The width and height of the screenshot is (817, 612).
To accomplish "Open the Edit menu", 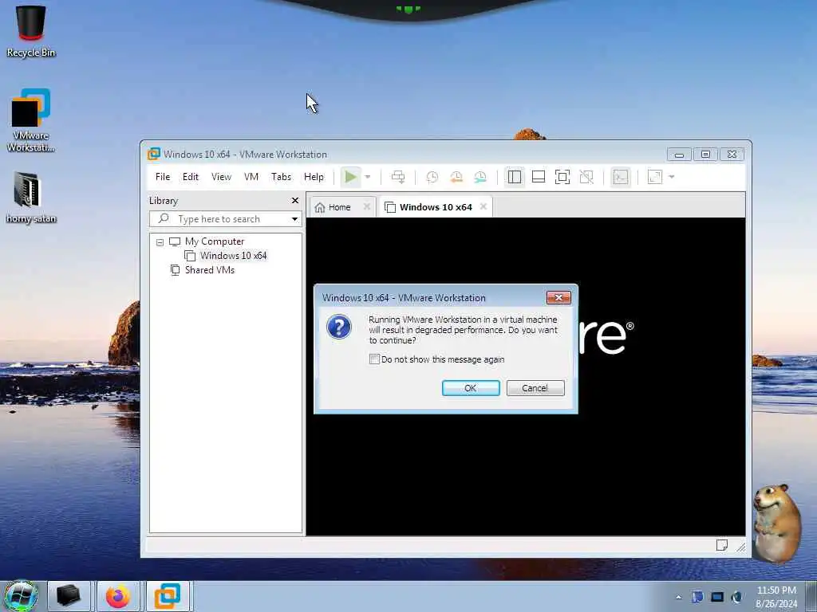I will (x=190, y=177).
